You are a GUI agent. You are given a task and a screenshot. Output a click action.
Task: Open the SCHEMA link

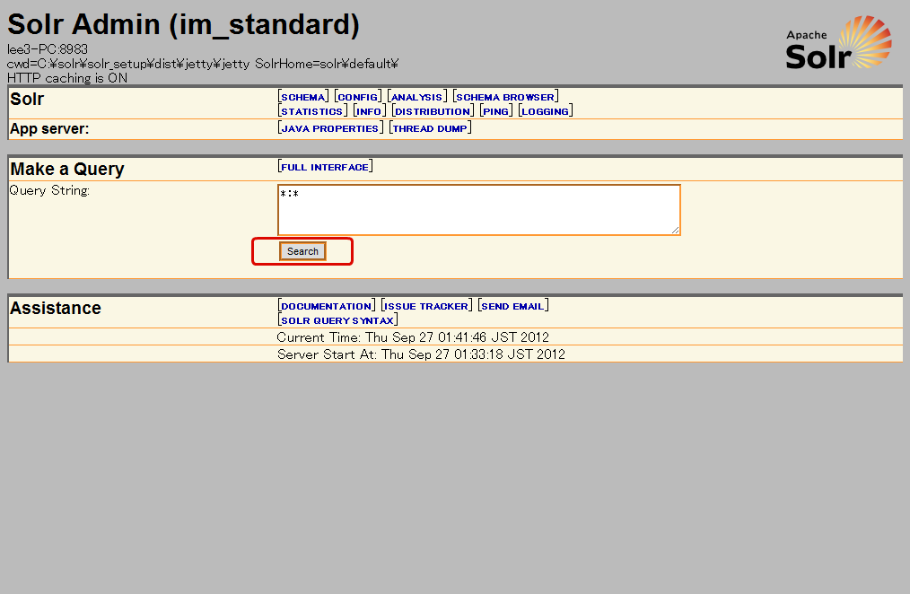pyautogui.click(x=303, y=97)
